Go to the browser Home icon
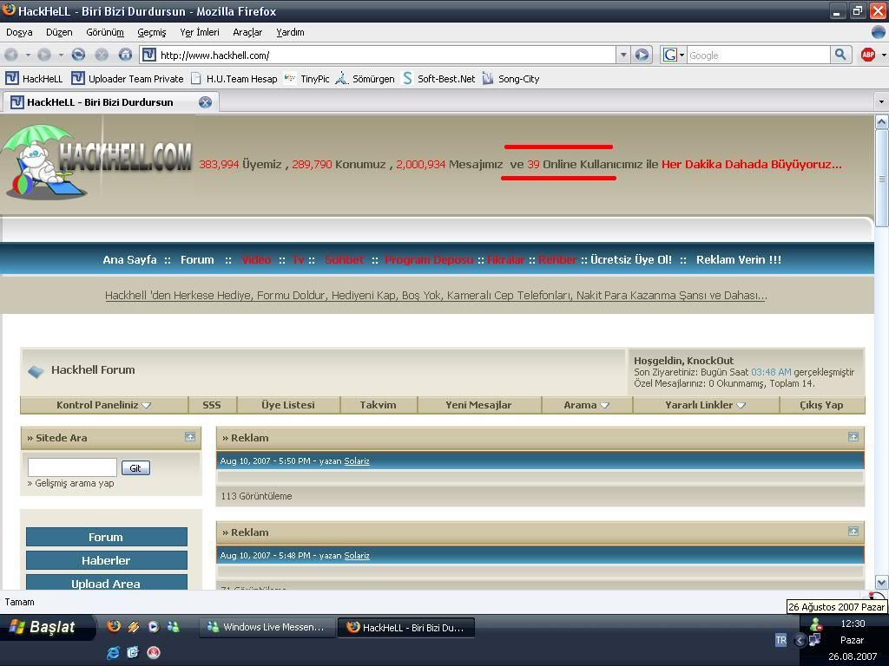This screenshot has width=889, height=666. pyautogui.click(x=125, y=55)
